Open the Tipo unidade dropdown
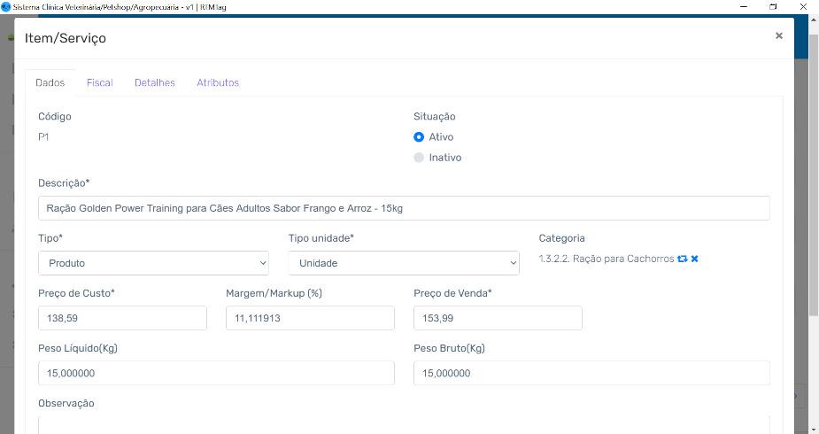 [x=404, y=263]
